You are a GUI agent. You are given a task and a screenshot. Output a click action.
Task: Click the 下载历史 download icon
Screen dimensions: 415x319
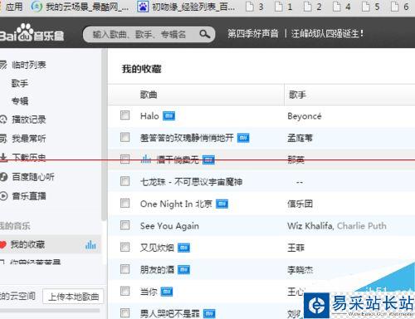pyautogui.click(x=3, y=157)
